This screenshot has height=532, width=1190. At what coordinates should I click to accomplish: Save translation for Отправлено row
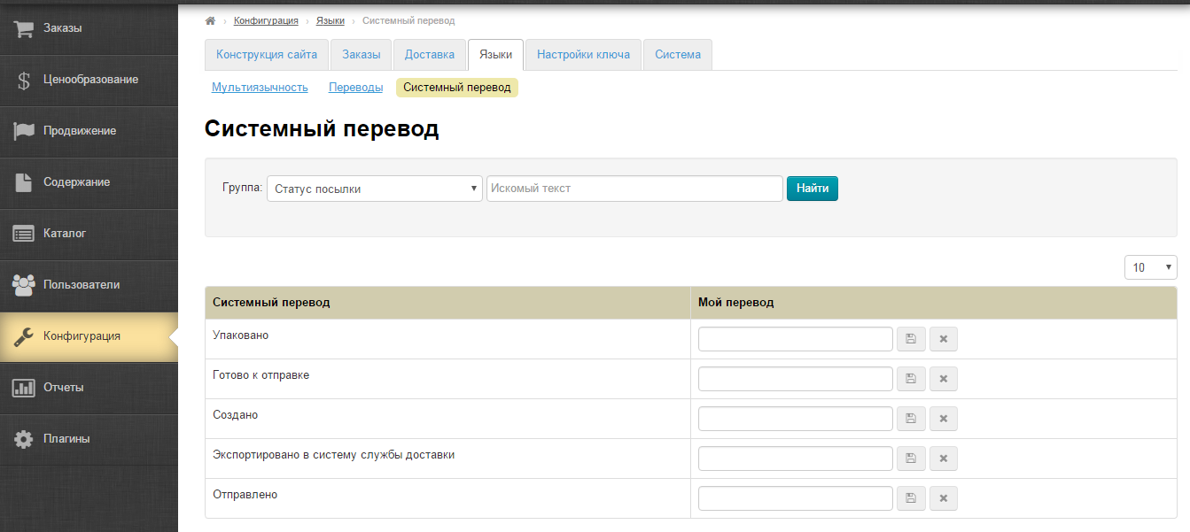click(911, 498)
